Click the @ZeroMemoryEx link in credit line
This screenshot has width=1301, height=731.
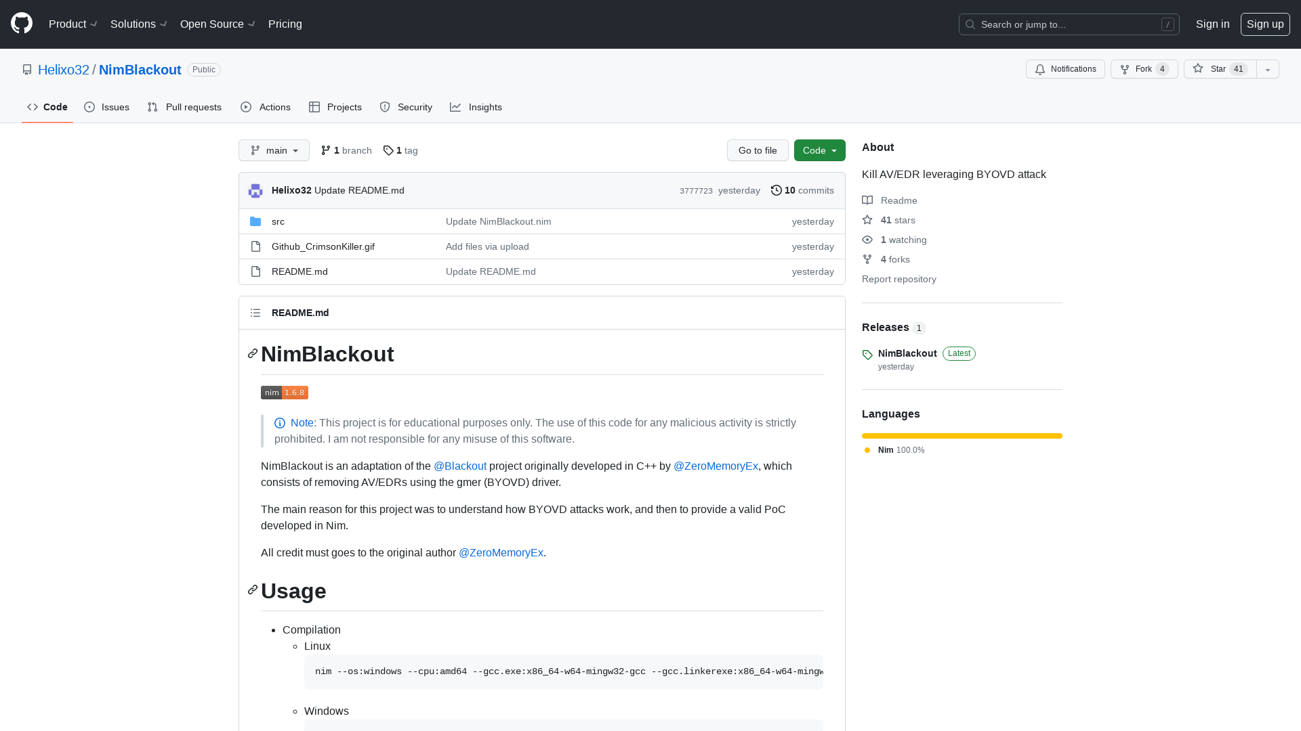tap(501, 552)
